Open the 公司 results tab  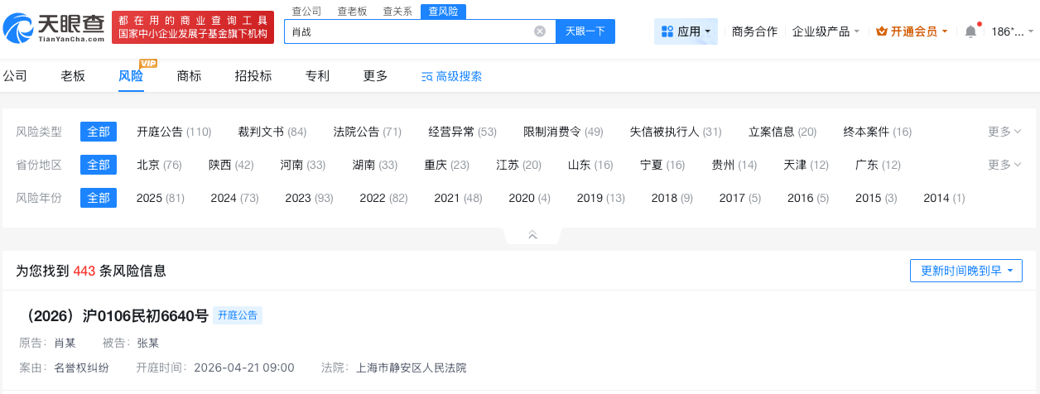click(15, 76)
